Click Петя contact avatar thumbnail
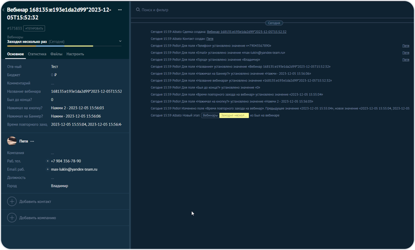Viewport: 415px width, 250px height. point(12,141)
